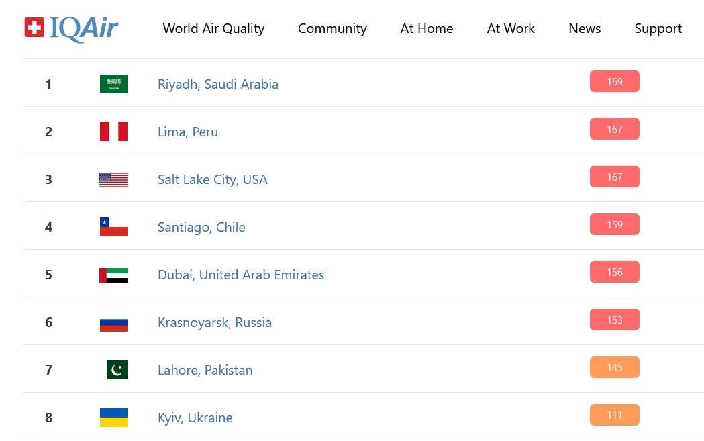This screenshot has width=704, height=441.
Task: Click the Russia flag icon
Action: click(113, 322)
